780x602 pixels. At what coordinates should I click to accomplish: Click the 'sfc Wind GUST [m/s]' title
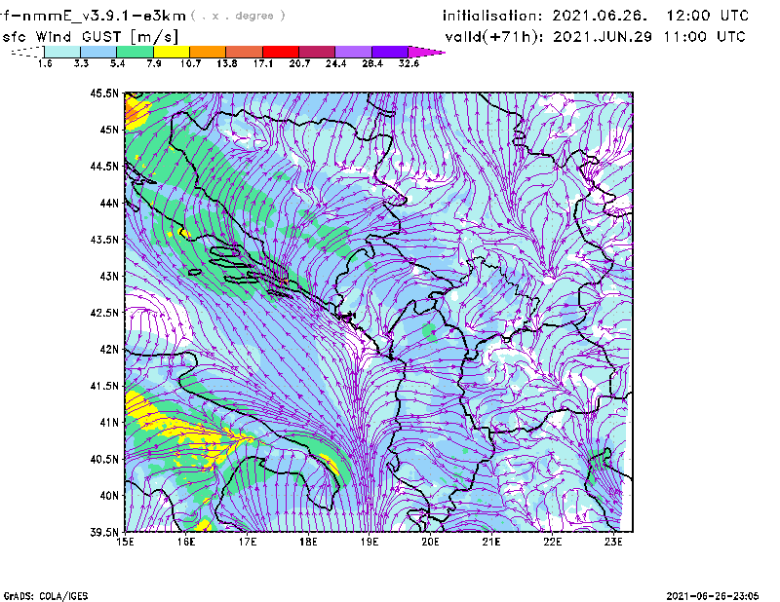coord(90,37)
